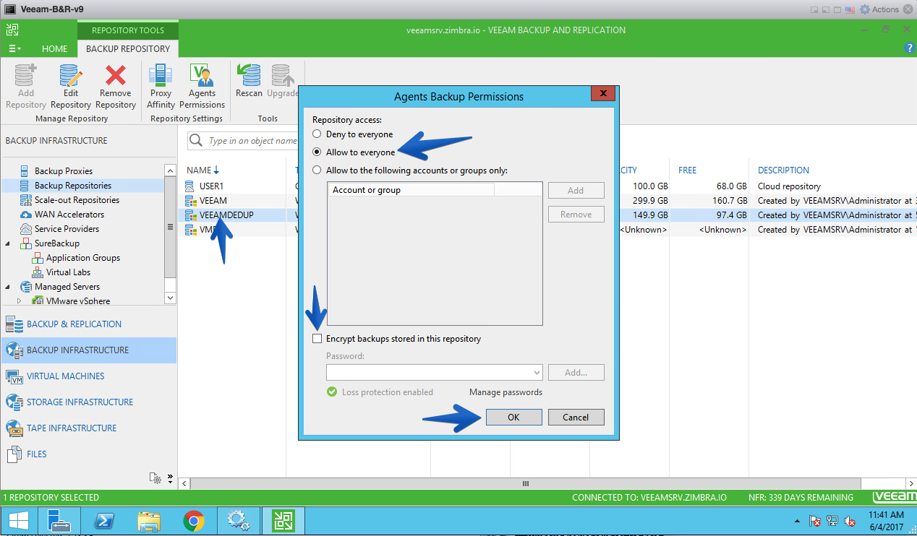Click the Manage passwords link
Viewport: 917px width, 536px height.
coord(506,392)
